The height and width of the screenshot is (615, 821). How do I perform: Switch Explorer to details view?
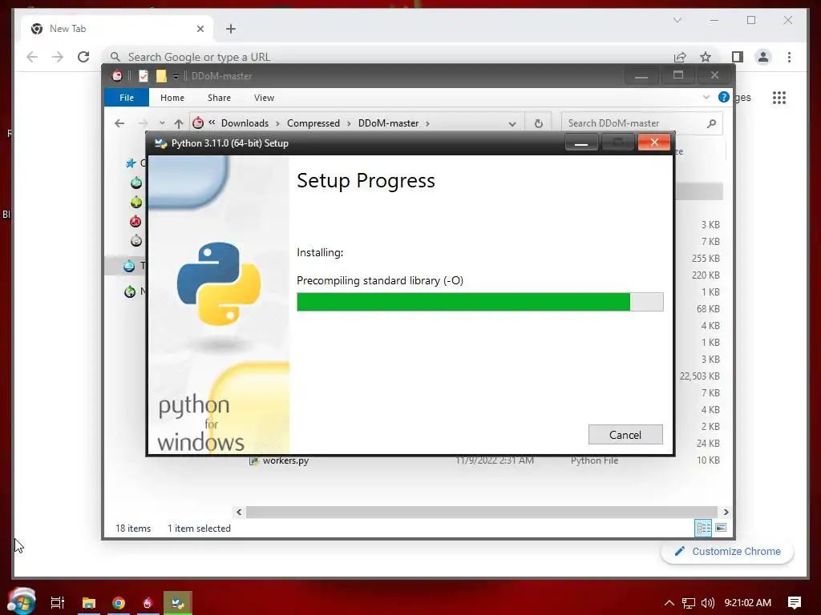coord(703,528)
